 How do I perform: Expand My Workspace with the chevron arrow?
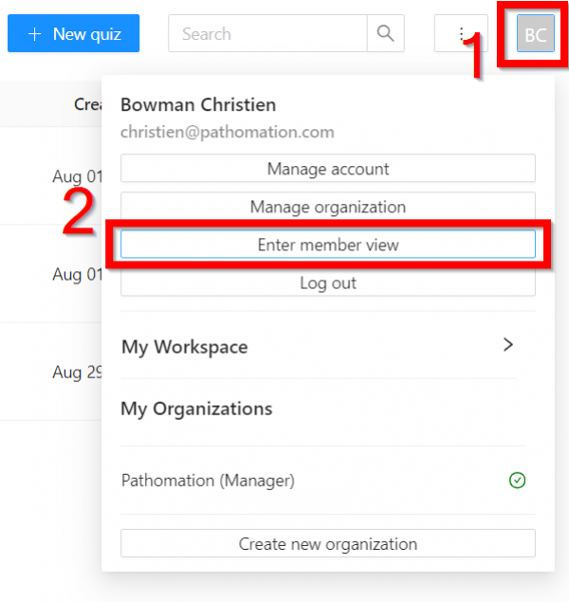pos(508,345)
